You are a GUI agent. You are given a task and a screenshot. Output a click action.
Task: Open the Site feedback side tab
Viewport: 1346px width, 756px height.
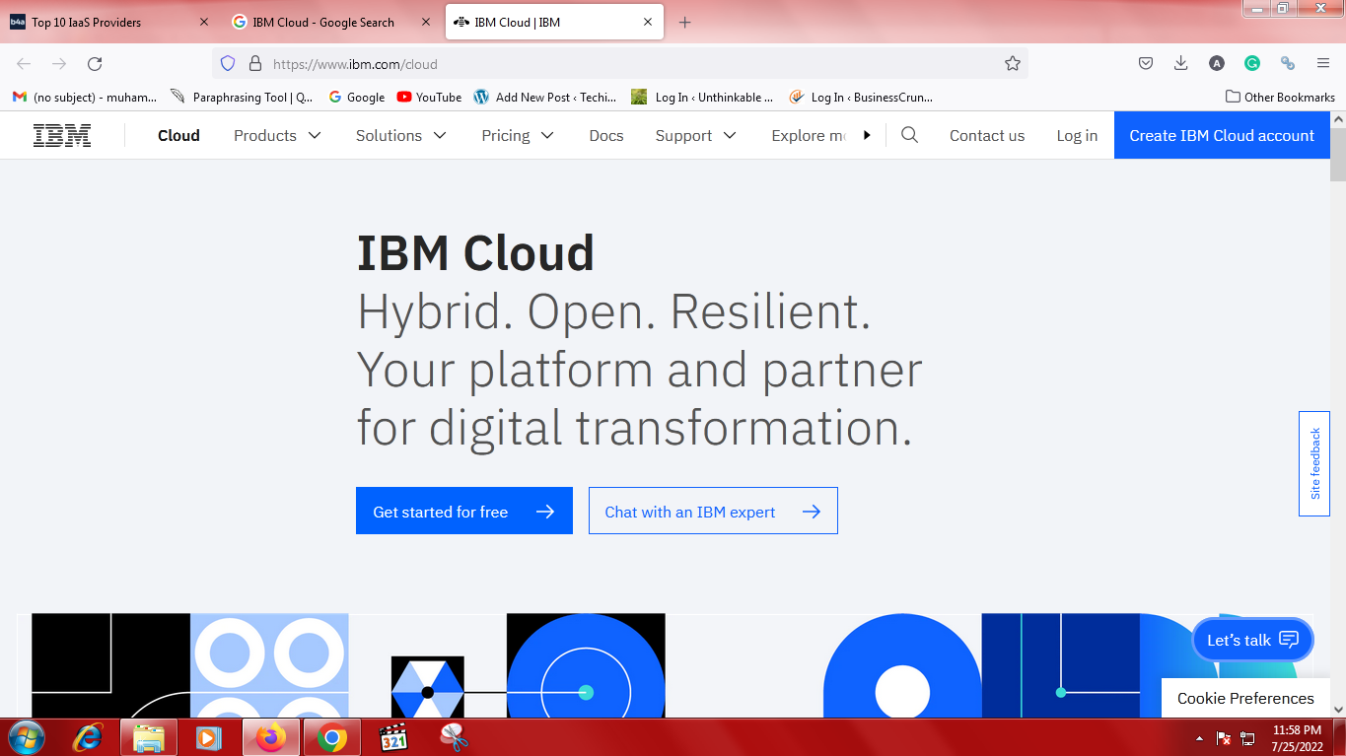pyautogui.click(x=1313, y=463)
